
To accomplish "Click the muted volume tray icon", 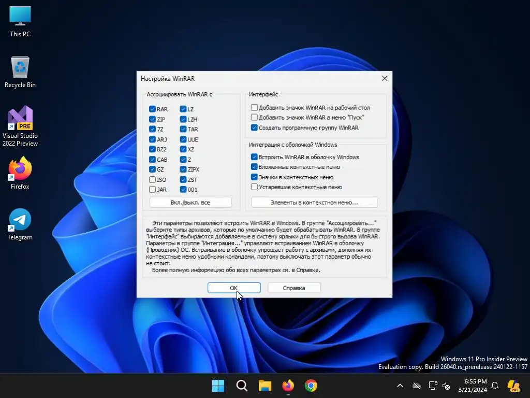I will [x=446, y=386].
